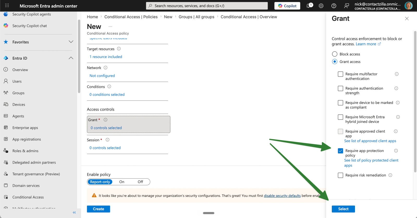Open Groups | All groups breadcrumb
Image resolution: width=417 pixels, height=218 pixels.
197,17
